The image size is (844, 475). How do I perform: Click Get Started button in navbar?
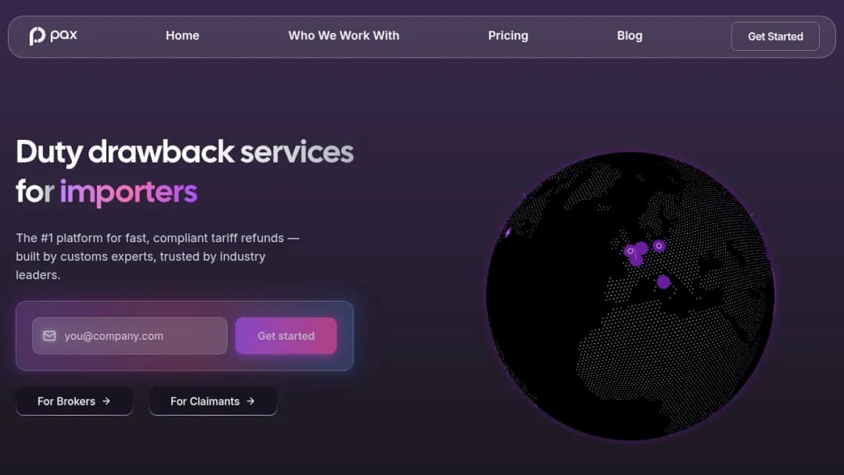775,37
